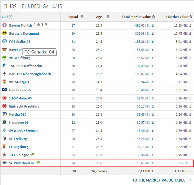Sort table by Squad column arrows
Screen dimensions: 194x185
(82, 17)
